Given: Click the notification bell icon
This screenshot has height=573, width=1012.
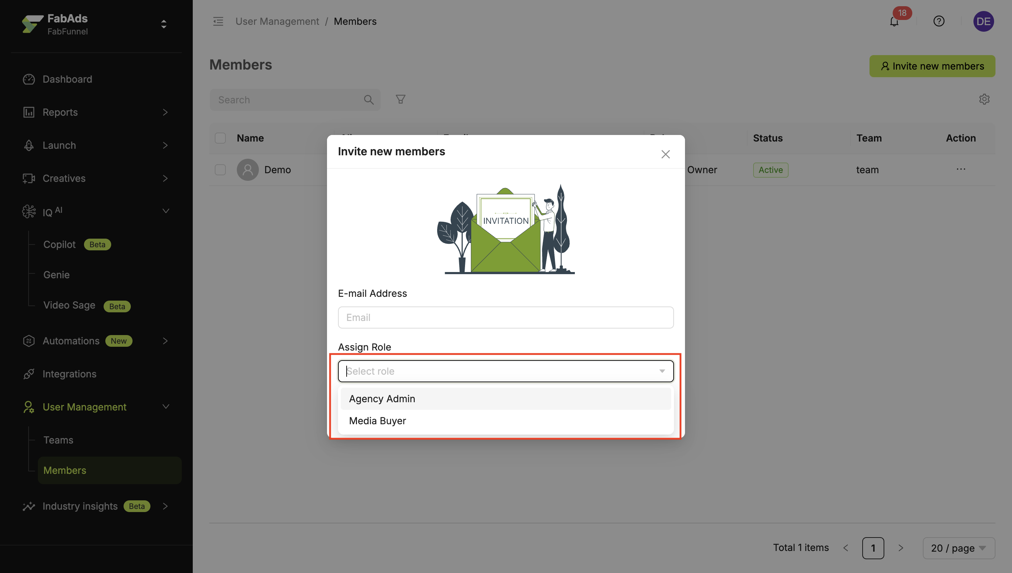Looking at the screenshot, I should (894, 22).
